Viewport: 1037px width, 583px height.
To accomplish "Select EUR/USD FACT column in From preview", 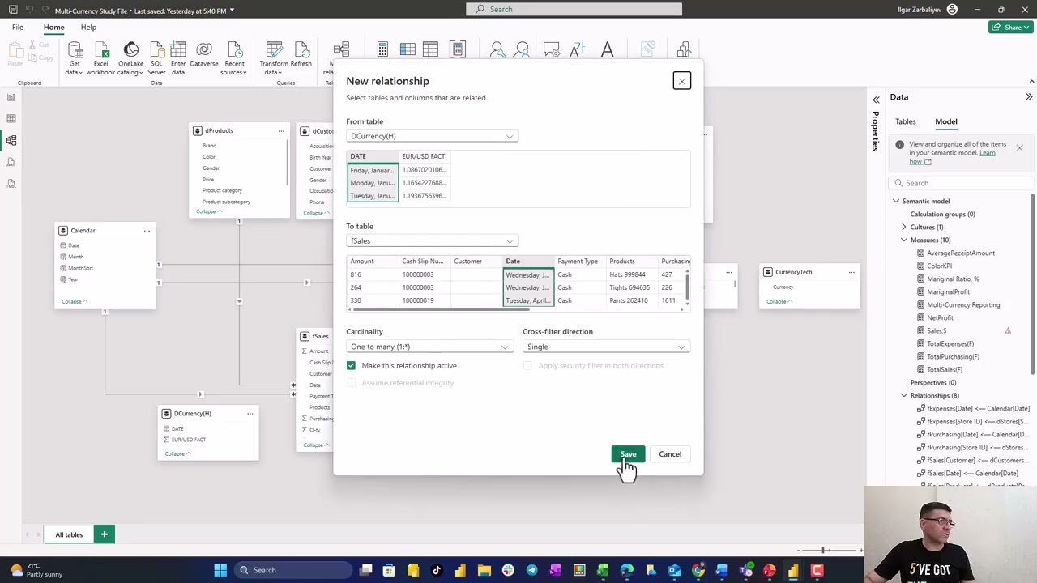I will click(x=423, y=156).
